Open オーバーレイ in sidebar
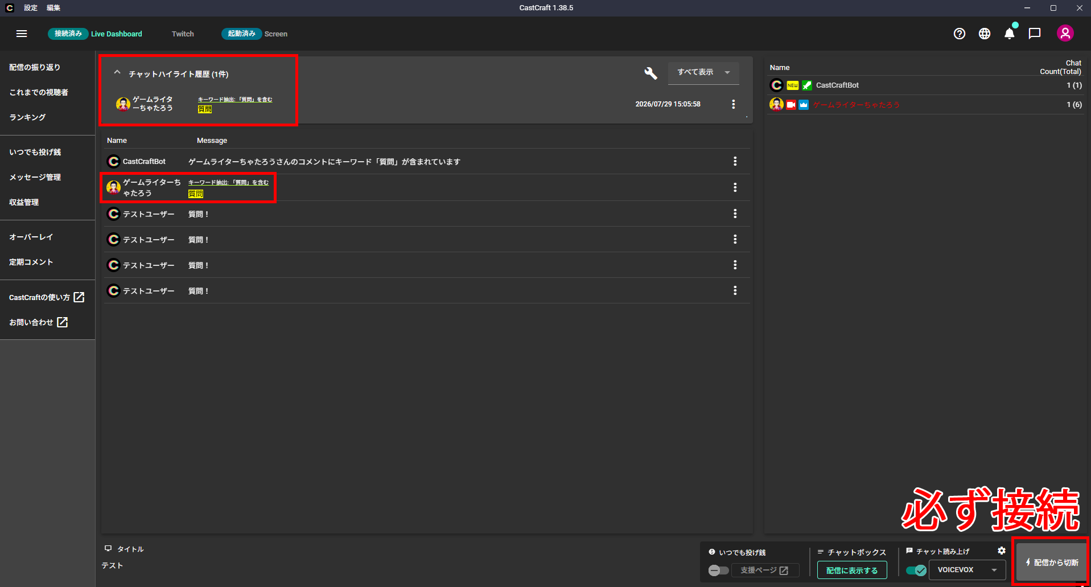This screenshot has height=587, width=1091. click(31, 237)
